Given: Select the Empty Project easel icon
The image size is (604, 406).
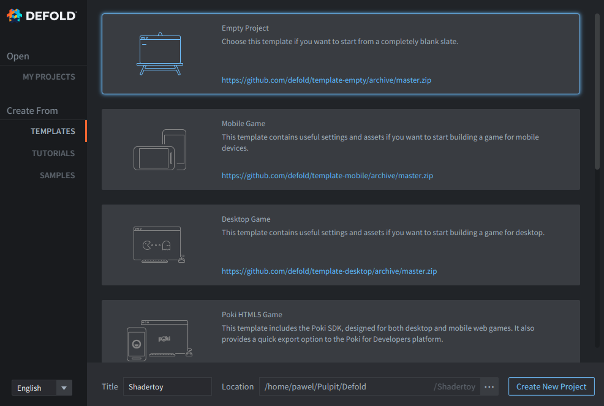Looking at the screenshot, I should coord(160,54).
